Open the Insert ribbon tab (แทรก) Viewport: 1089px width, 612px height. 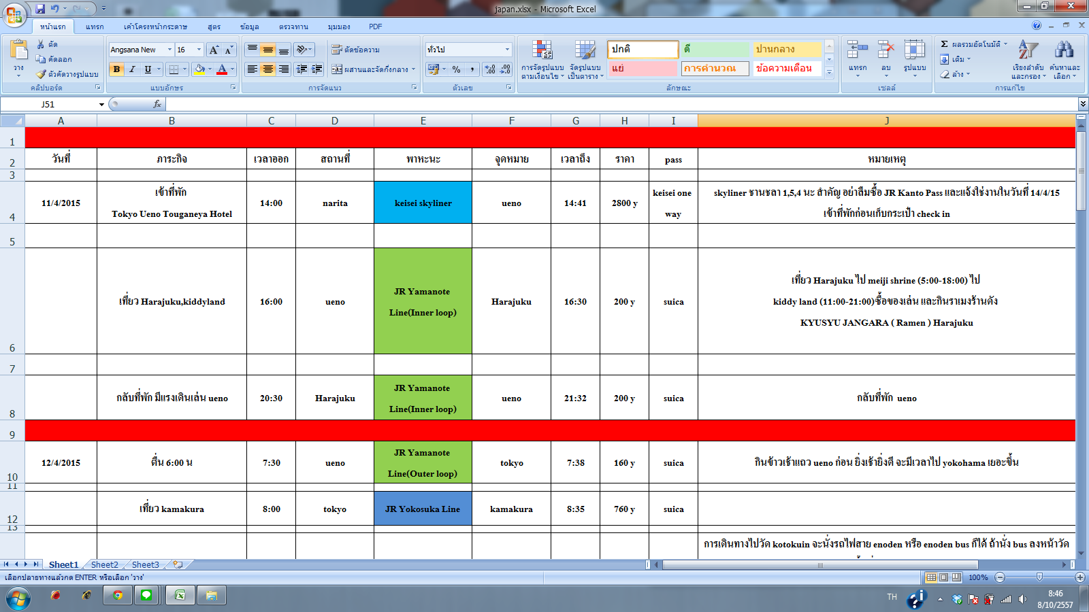95,27
